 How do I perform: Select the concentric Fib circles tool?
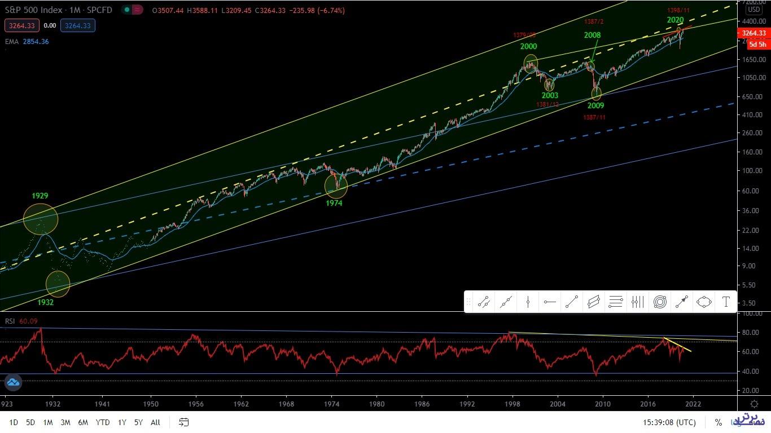tap(660, 302)
